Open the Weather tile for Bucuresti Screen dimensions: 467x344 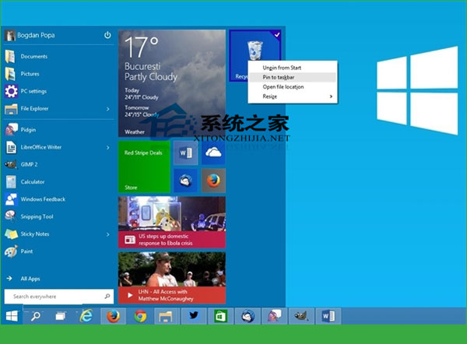(x=172, y=83)
